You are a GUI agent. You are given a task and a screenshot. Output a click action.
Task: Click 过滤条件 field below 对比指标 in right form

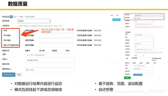tap(149, 53)
